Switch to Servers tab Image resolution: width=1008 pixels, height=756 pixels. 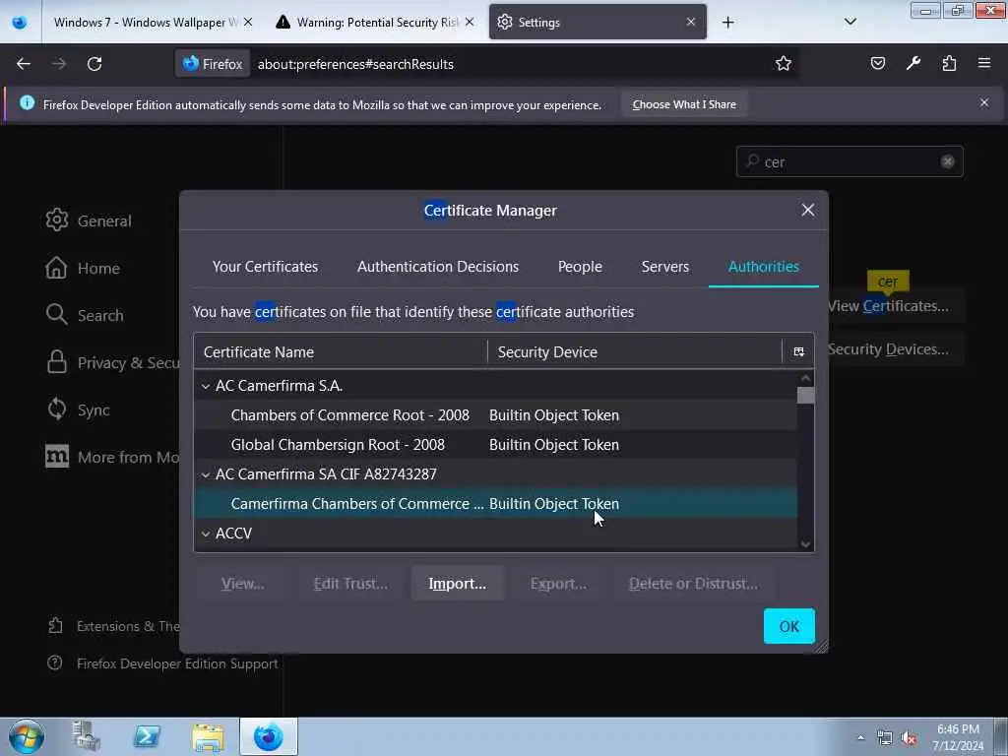pos(664,266)
